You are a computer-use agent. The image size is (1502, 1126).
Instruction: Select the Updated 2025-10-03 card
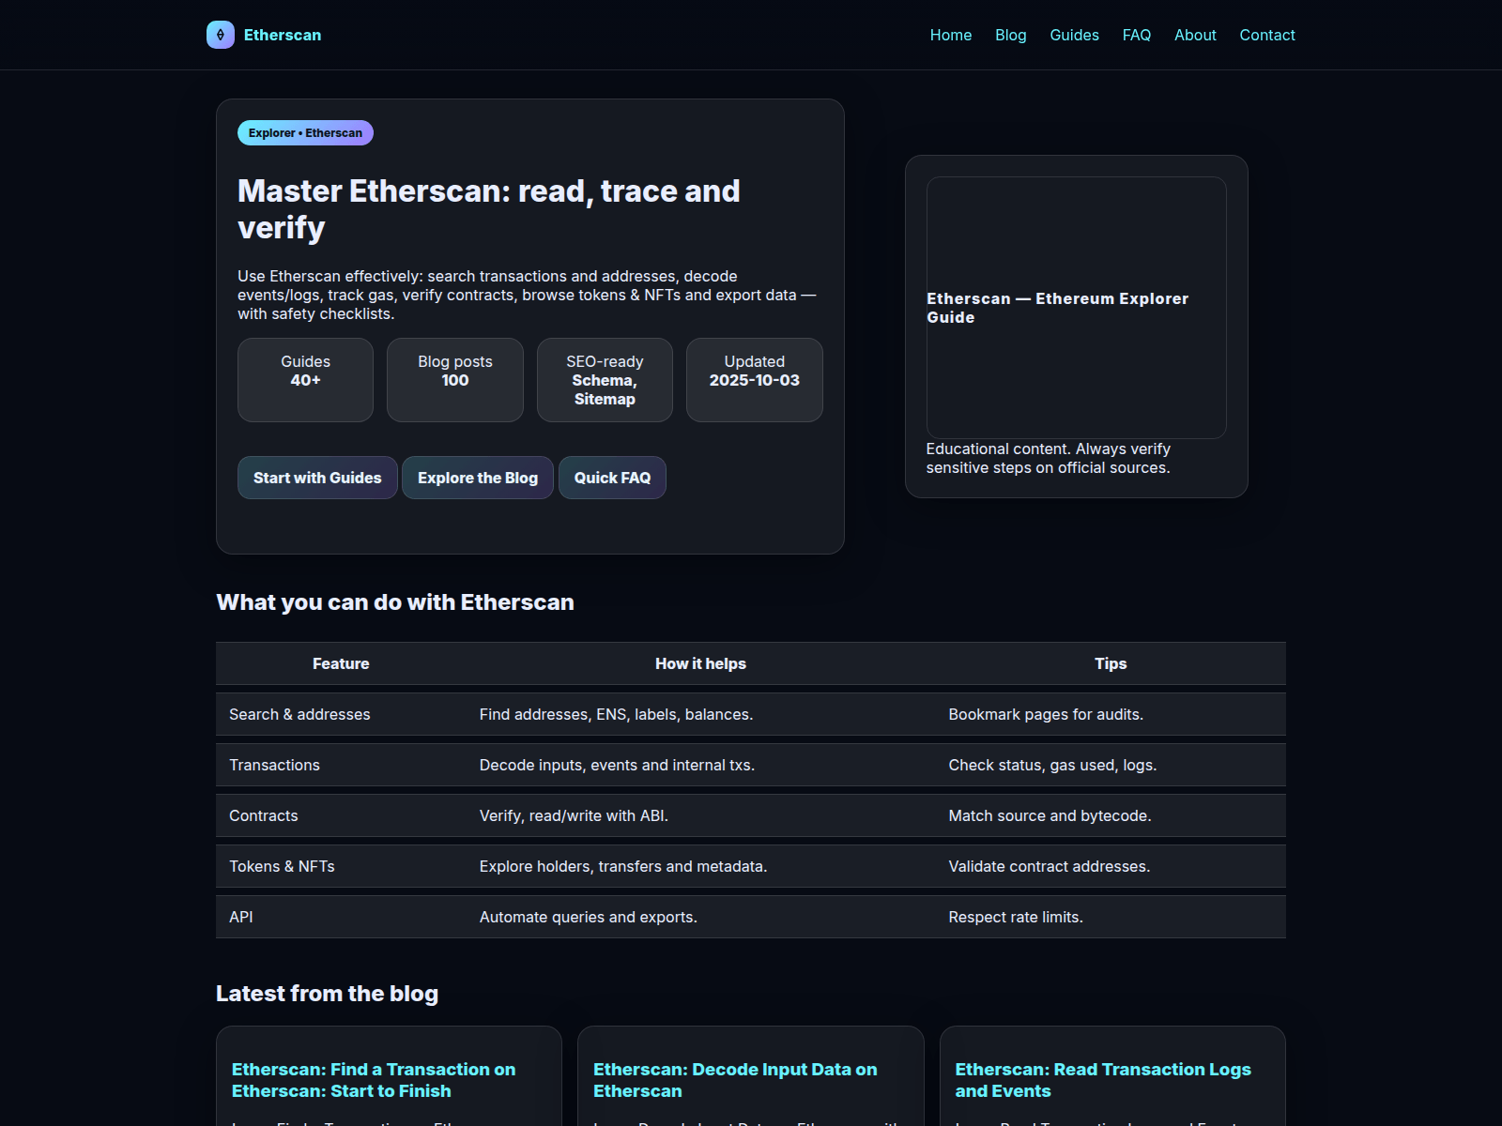pyautogui.click(x=755, y=380)
